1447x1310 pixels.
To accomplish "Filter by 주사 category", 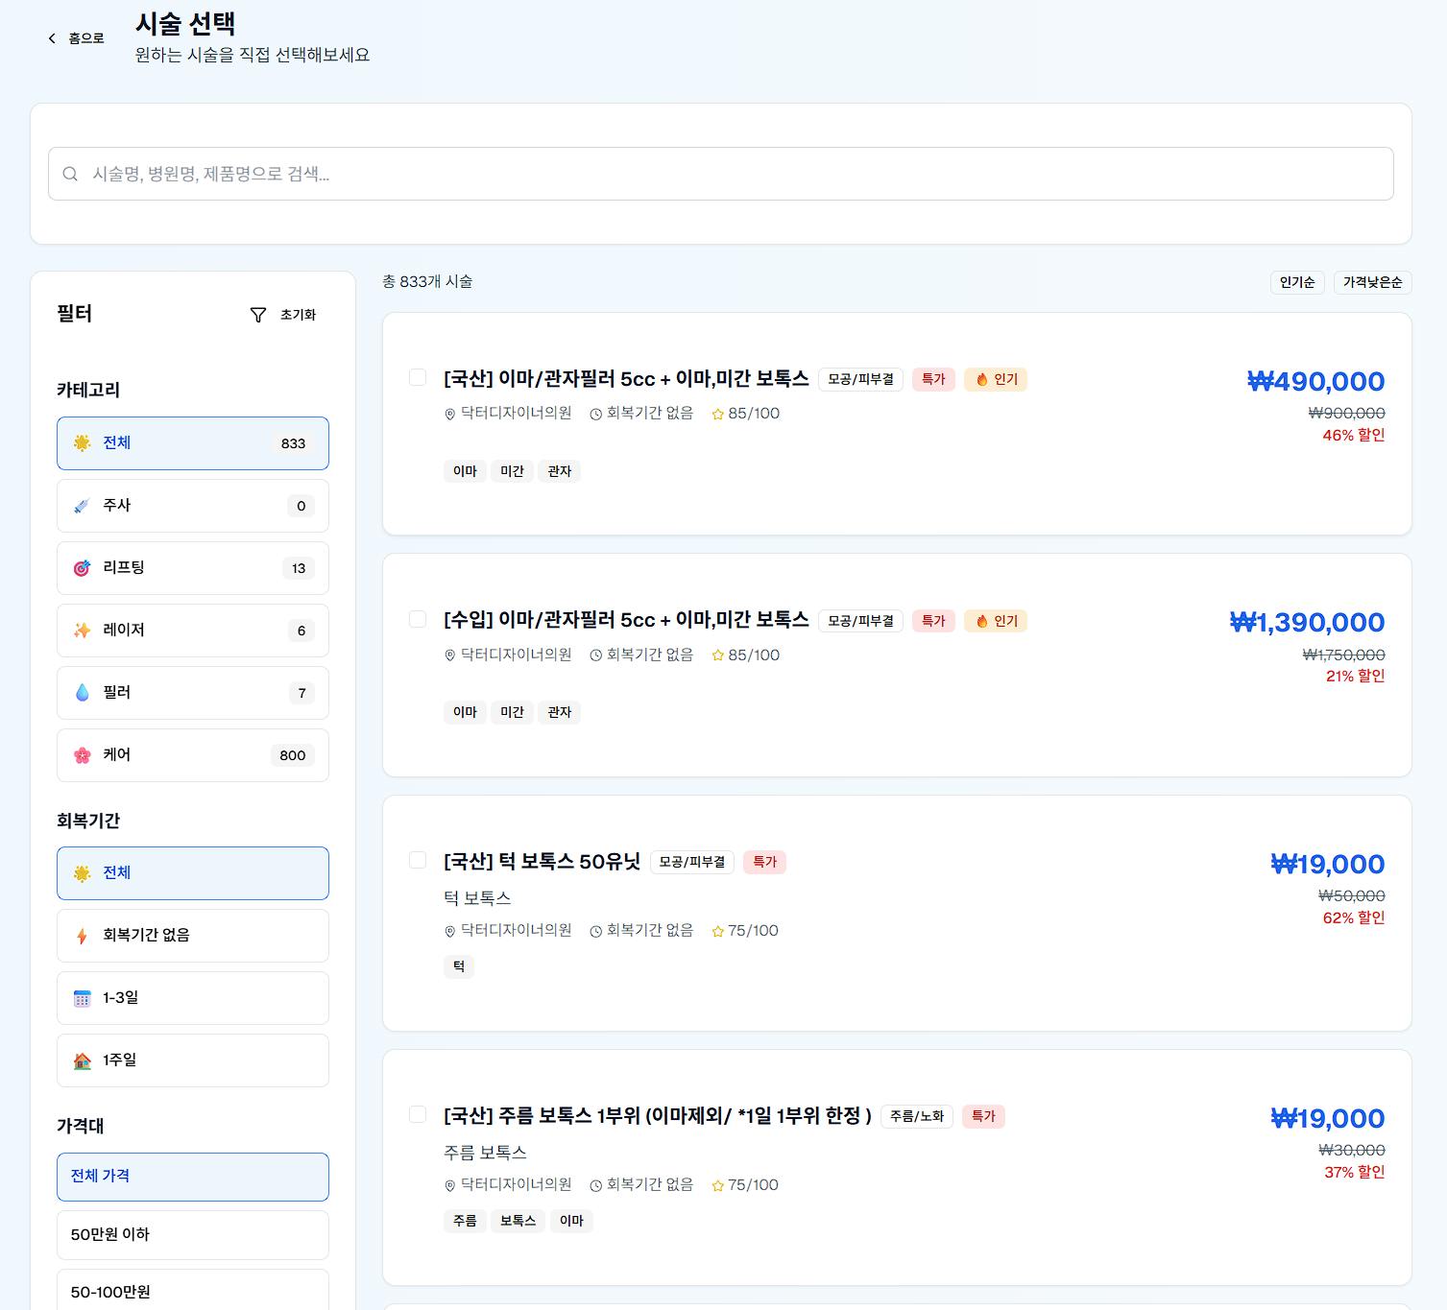I will 193,506.
